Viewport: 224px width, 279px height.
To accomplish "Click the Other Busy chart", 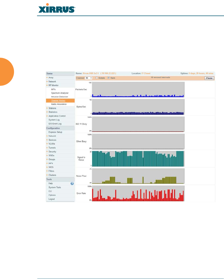I will [x=138, y=141].
